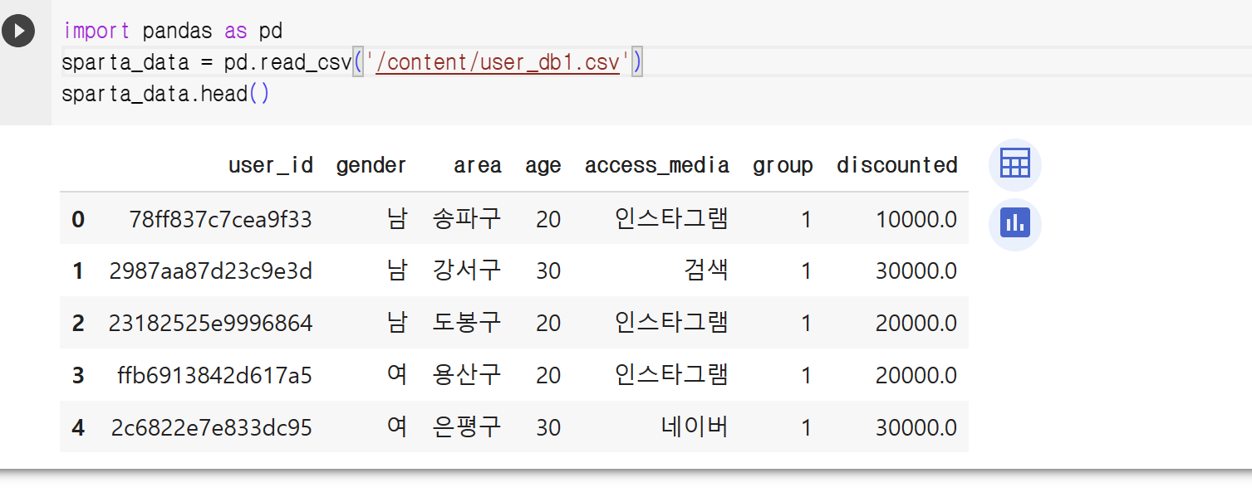Click gender 남 in row 2
This screenshot has height=502, width=1252.
[397, 324]
